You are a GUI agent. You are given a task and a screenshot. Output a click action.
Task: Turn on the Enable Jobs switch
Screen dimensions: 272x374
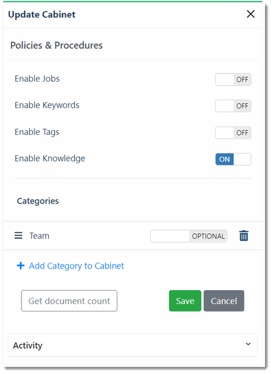tap(233, 79)
